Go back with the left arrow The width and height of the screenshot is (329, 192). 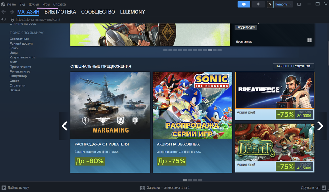click(3, 12)
